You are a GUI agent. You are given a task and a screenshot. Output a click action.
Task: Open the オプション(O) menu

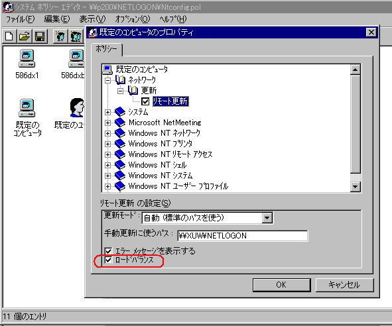(133, 19)
